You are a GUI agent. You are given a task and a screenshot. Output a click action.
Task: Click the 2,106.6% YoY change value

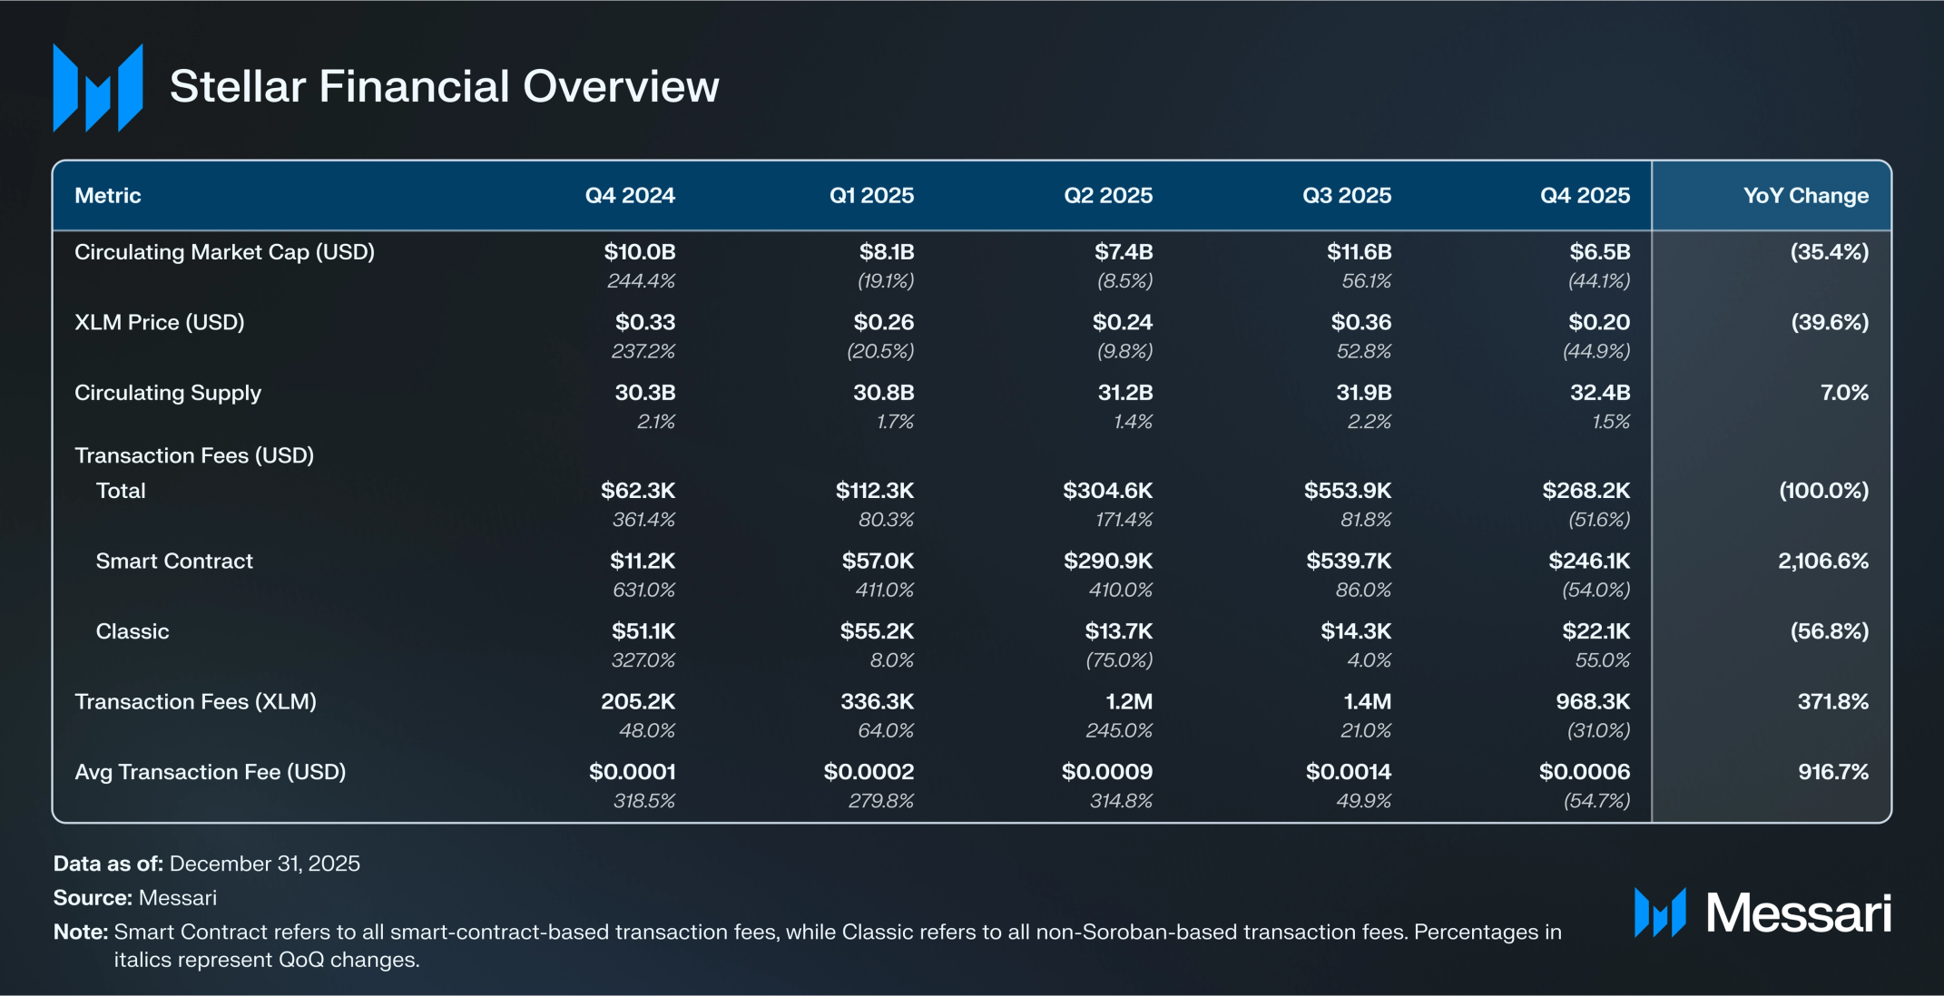pyautogui.click(x=1822, y=561)
